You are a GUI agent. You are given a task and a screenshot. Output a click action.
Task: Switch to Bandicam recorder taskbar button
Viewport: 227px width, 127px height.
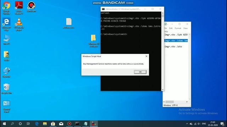tap(69, 124)
